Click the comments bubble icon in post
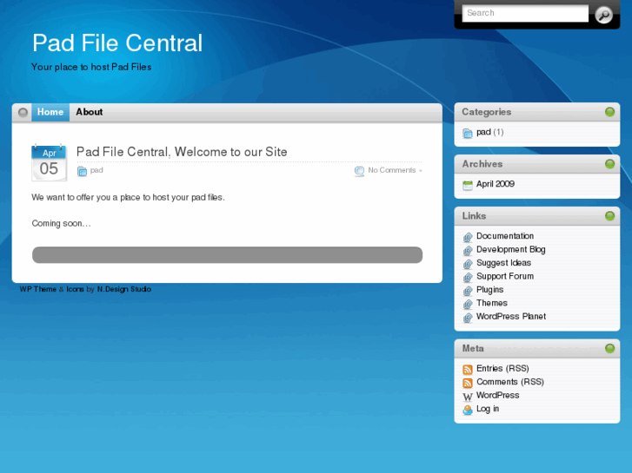The width and height of the screenshot is (632, 473). [359, 171]
